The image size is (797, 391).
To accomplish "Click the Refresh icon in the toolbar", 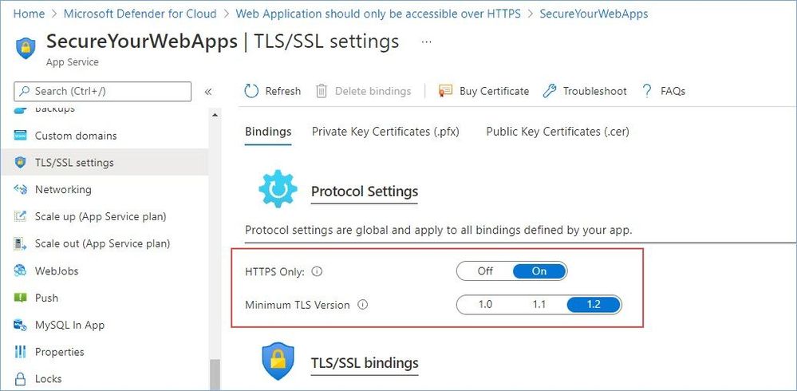I will (251, 91).
